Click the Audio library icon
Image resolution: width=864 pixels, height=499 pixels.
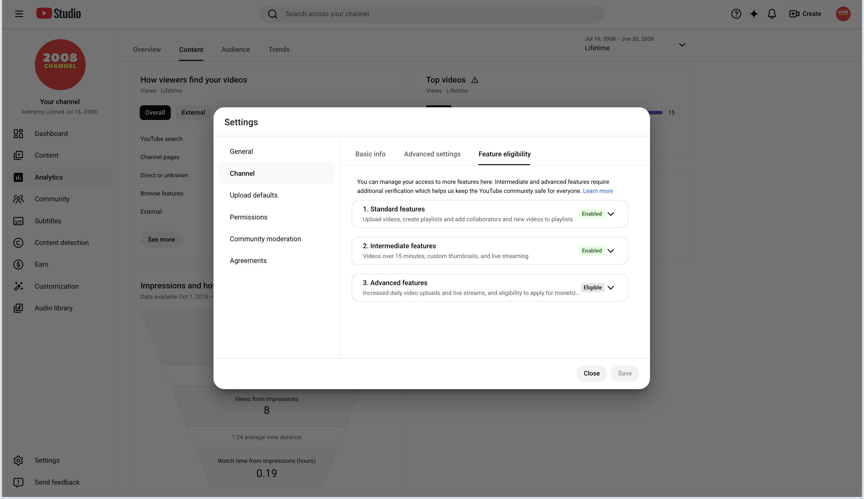18,308
